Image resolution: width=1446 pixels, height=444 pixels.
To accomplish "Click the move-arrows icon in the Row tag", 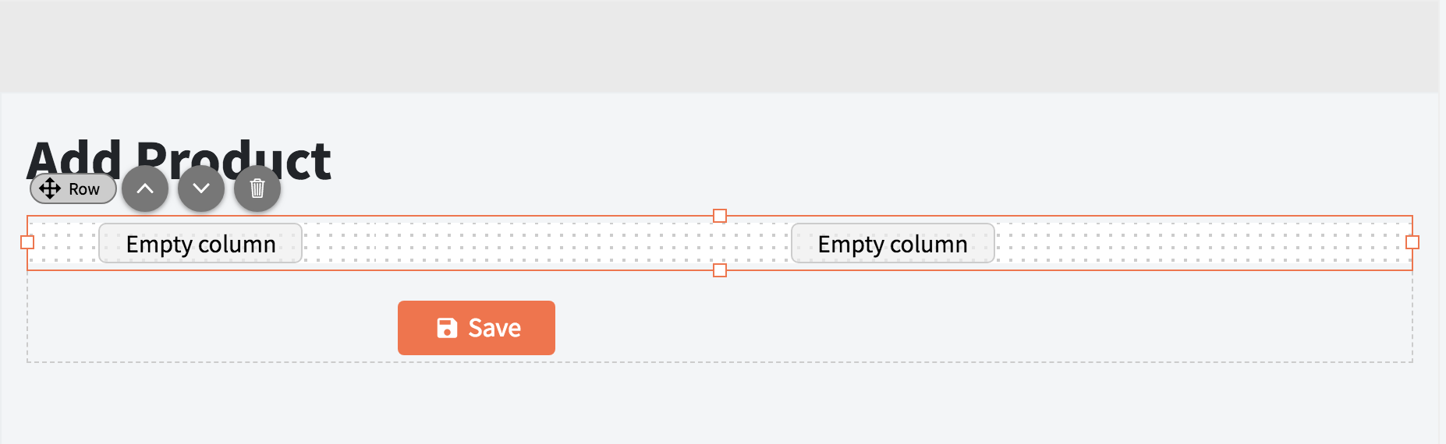I will (x=50, y=189).
